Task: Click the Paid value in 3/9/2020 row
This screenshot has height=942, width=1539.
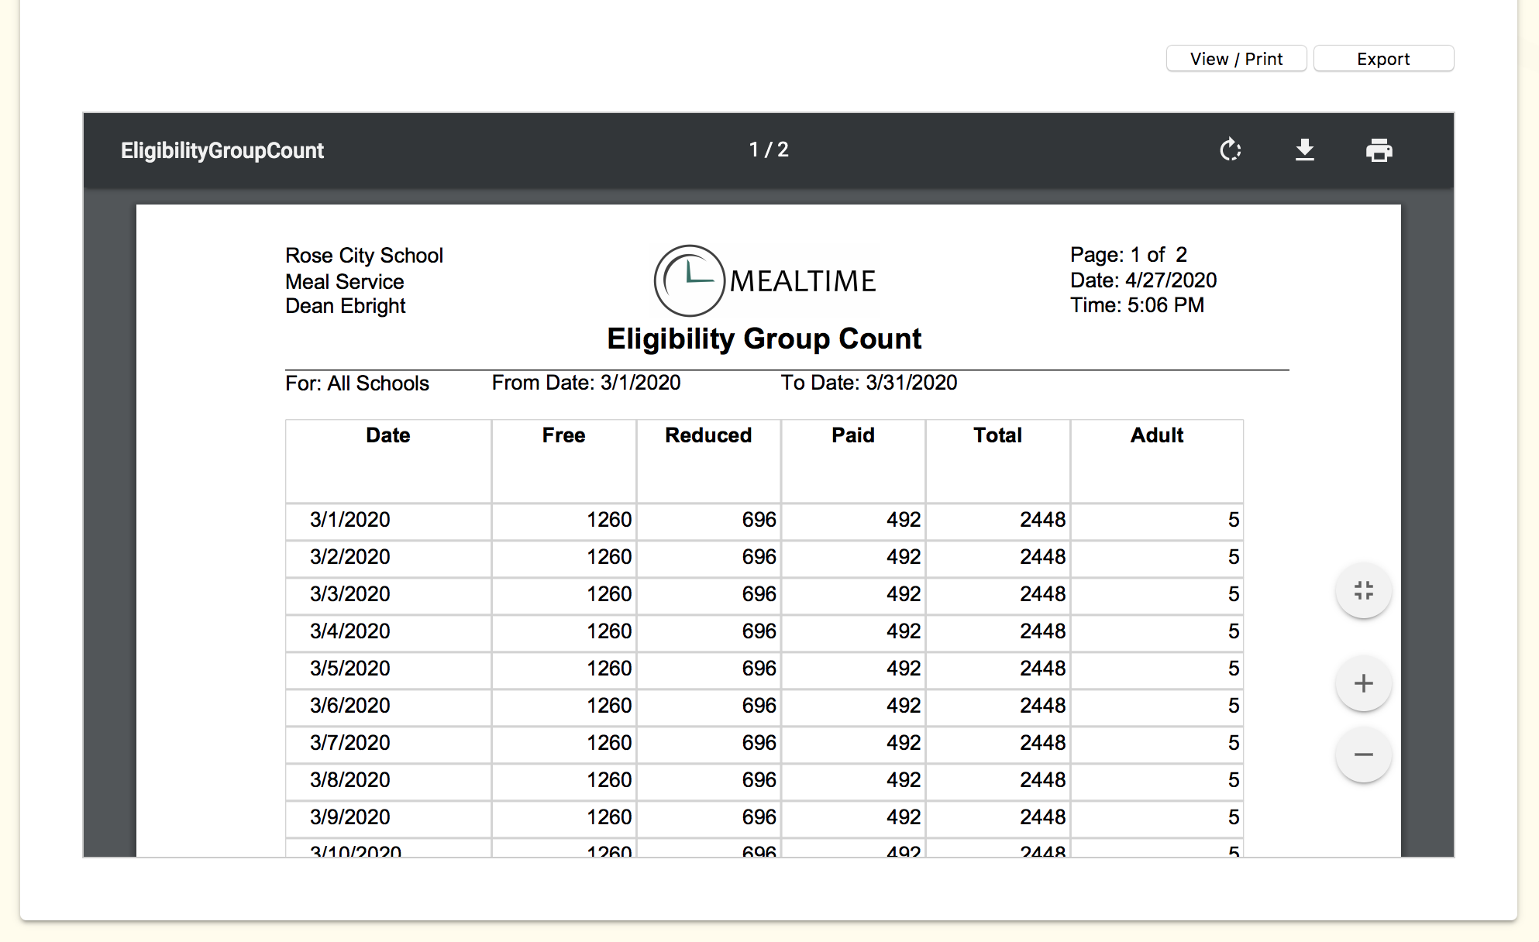Action: click(x=904, y=817)
